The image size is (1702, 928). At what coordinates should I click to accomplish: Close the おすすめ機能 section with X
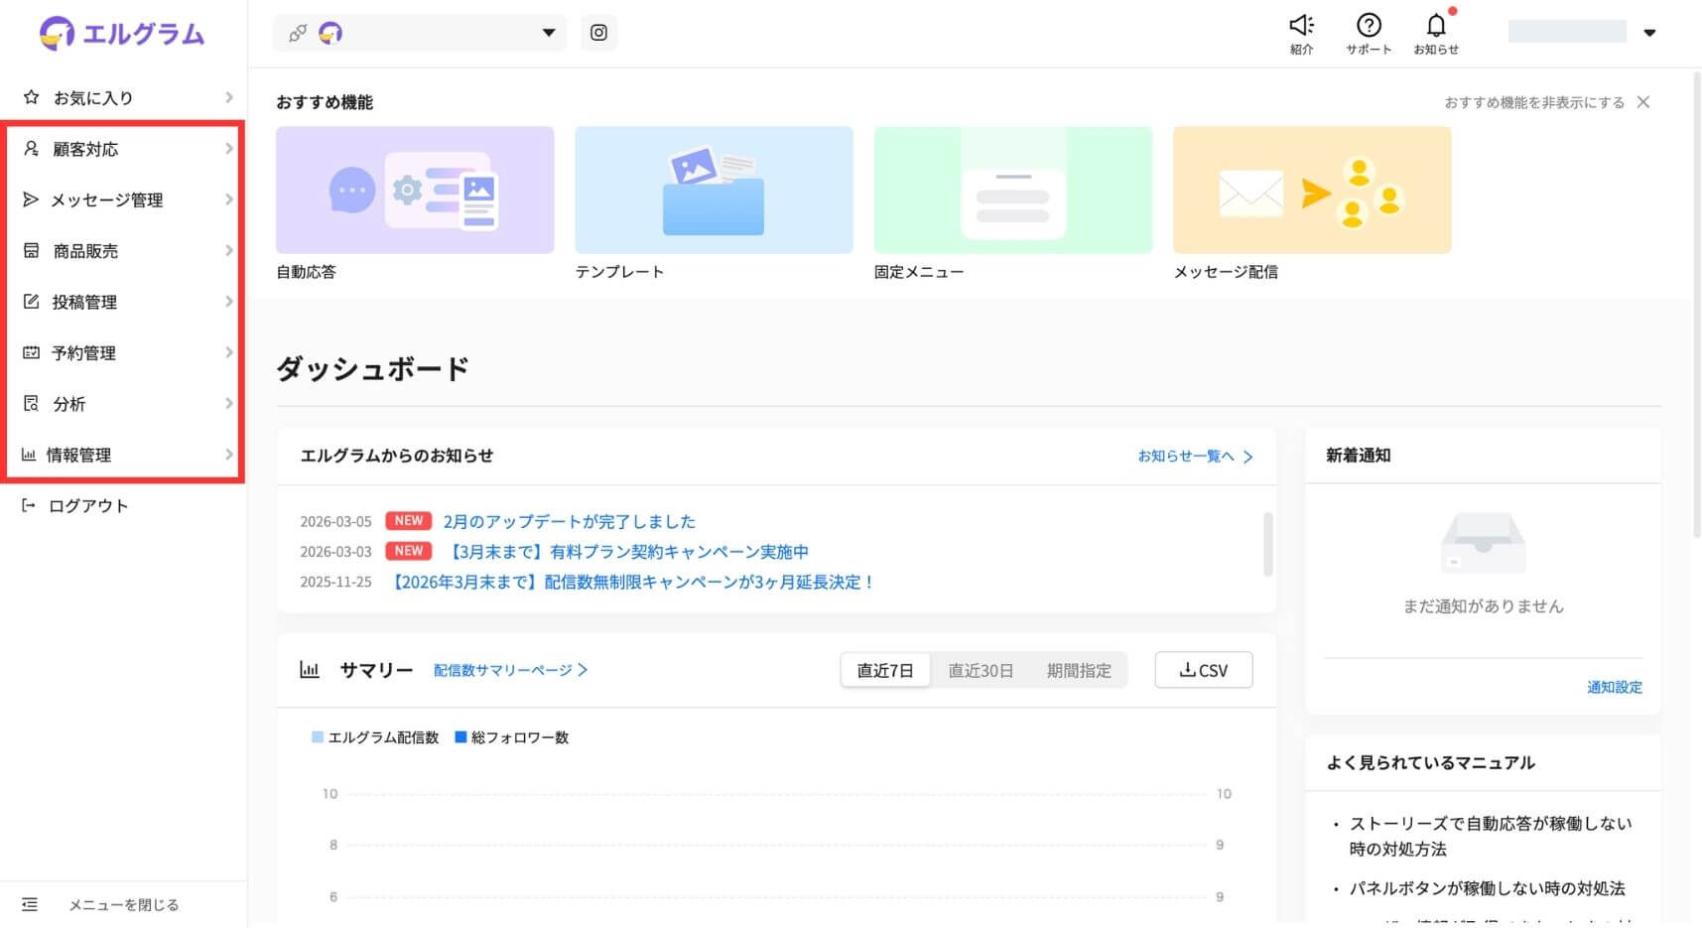click(1643, 102)
